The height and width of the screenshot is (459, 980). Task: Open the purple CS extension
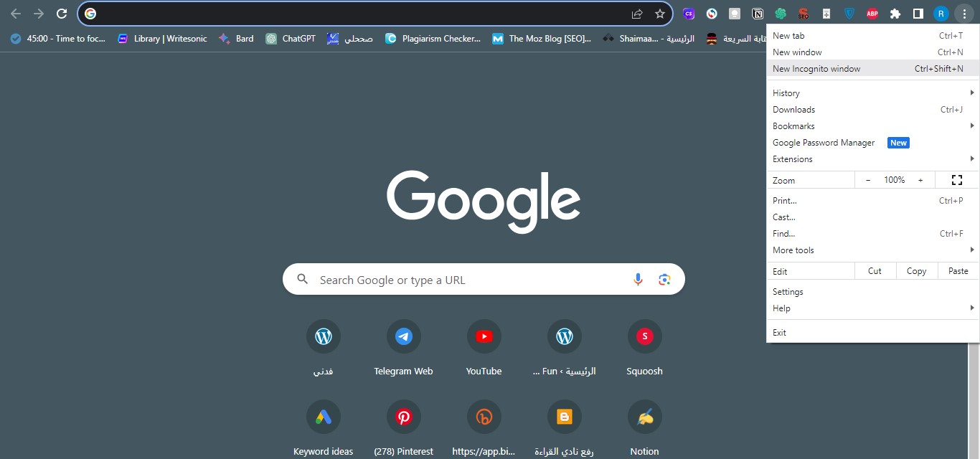pyautogui.click(x=689, y=14)
